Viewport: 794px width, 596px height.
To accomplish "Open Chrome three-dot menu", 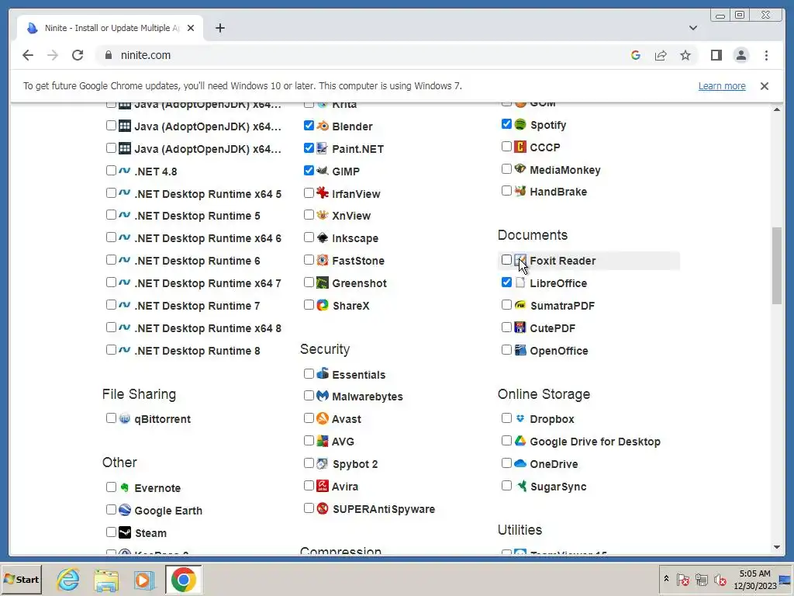I will [x=766, y=55].
